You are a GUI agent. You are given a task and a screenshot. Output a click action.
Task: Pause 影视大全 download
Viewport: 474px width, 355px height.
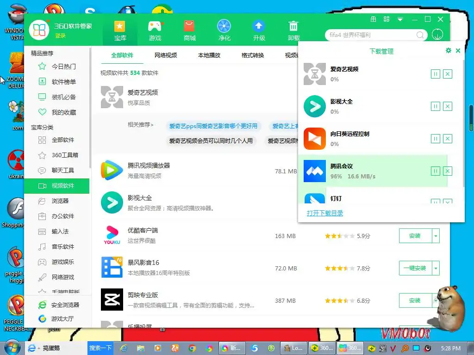(435, 106)
